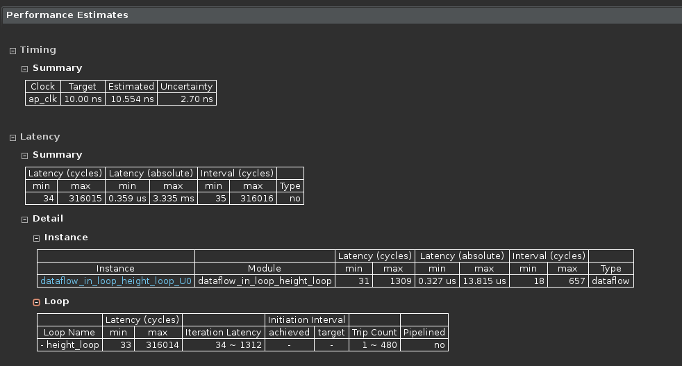Select the Uncertainty column header
This screenshot has height=366, width=682.
pyautogui.click(x=187, y=87)
